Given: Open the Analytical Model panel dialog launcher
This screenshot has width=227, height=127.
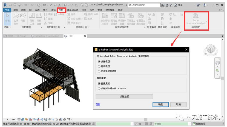Looking at the screenshot, I should point(42,27).
